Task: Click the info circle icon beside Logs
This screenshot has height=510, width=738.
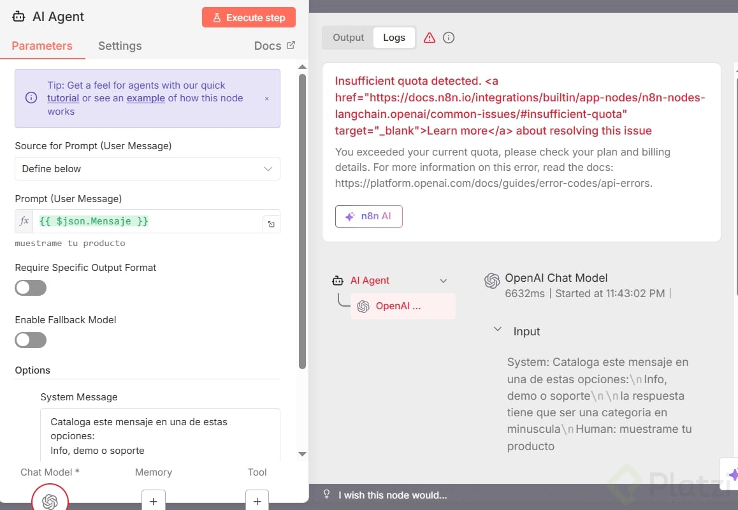Action: [x=449, y=38]
